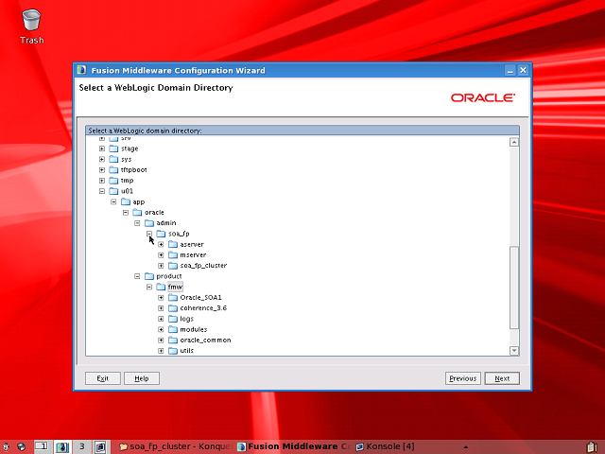Click the logs folder icon
The image size is (605, 454).
coord(173,319)
